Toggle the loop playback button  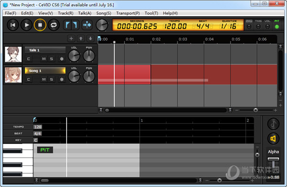pyautogui.click(x=54, y=25)
